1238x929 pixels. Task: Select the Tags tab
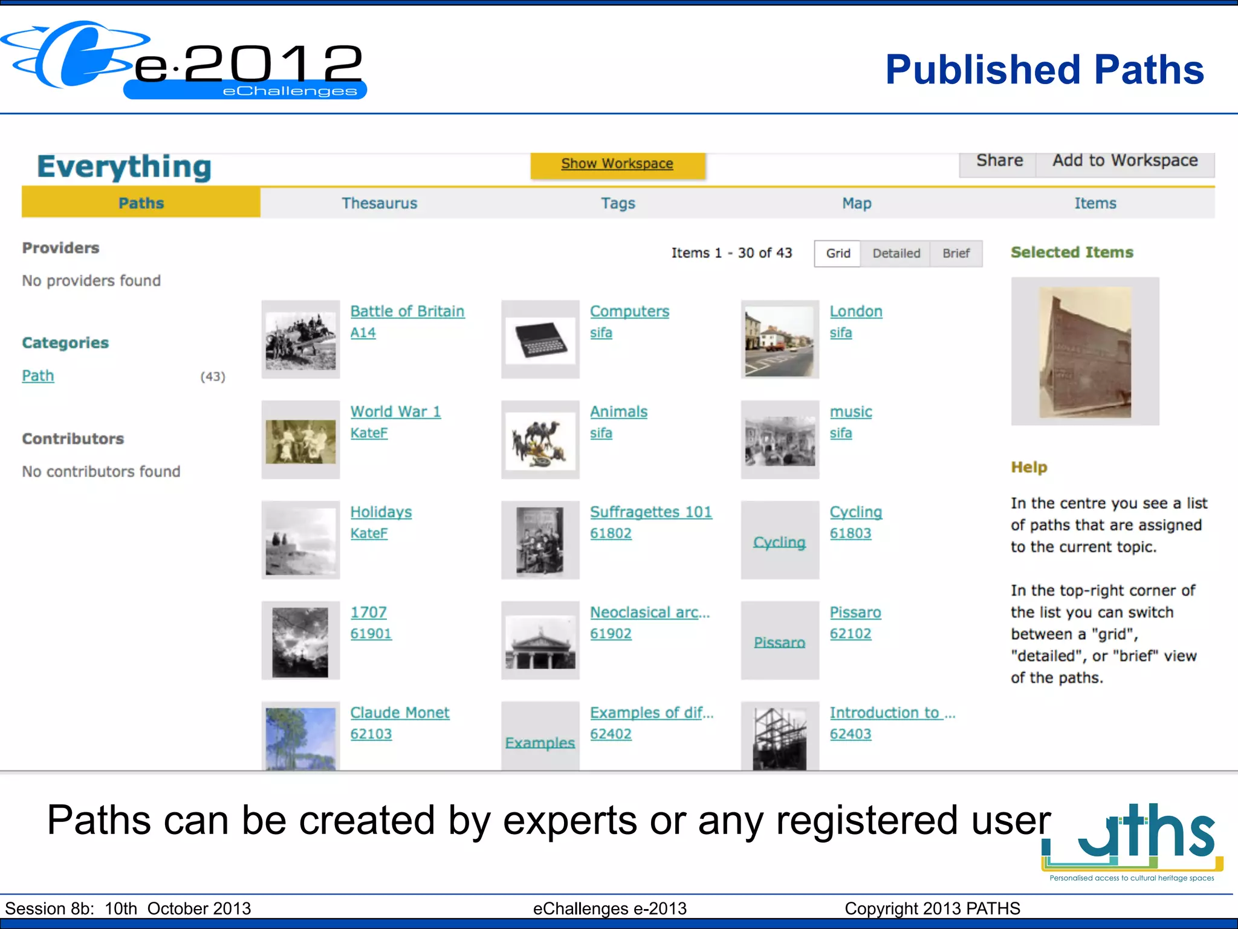[618, 203]
